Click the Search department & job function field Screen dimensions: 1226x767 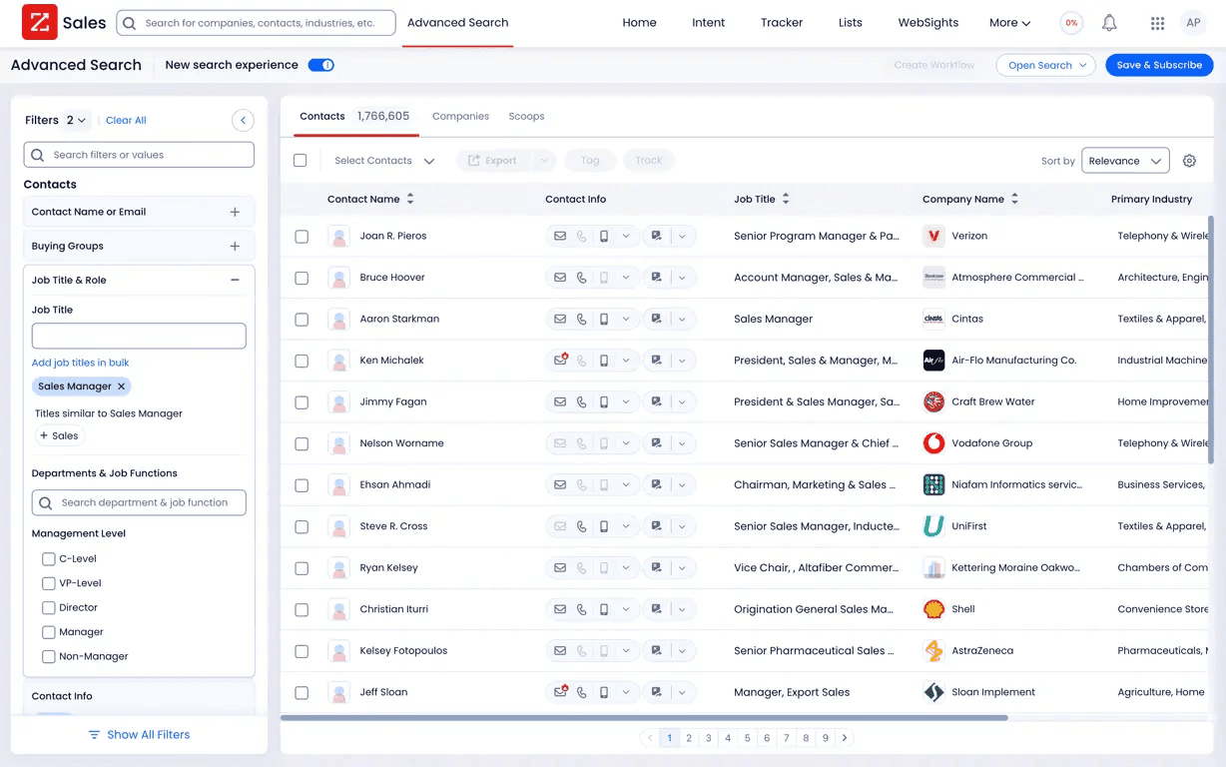click(x=139, y=502)
